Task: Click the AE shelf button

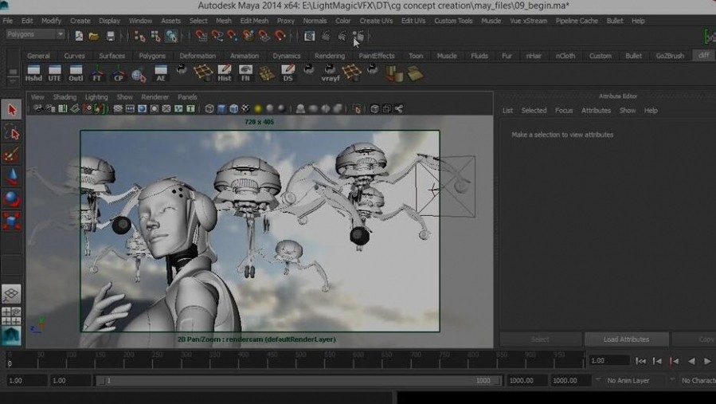Action: 161,73
